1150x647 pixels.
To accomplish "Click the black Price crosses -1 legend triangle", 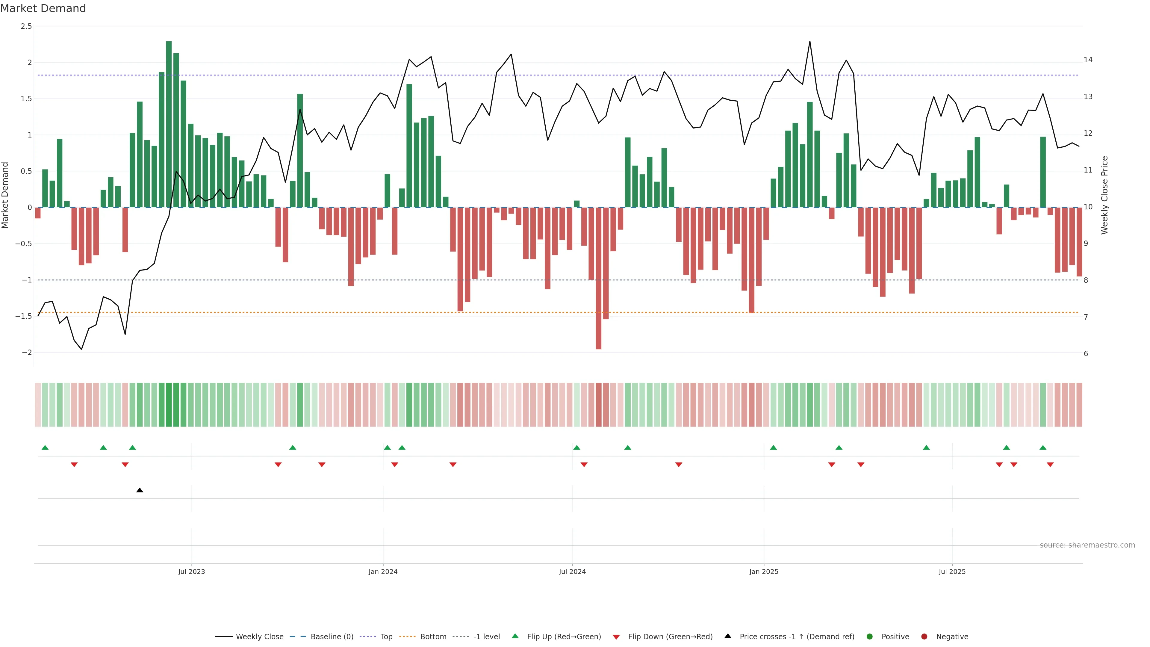I will pyautogui.click(x=728, y=636).
